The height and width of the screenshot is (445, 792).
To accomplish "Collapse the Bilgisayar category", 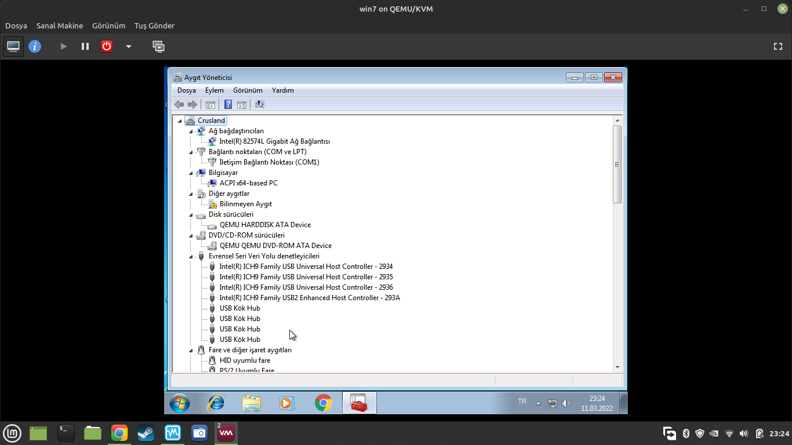I will tap(191, 173).
